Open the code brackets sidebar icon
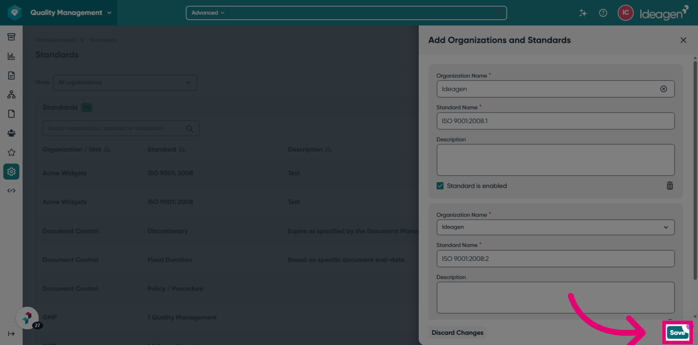 coord(11,191)
